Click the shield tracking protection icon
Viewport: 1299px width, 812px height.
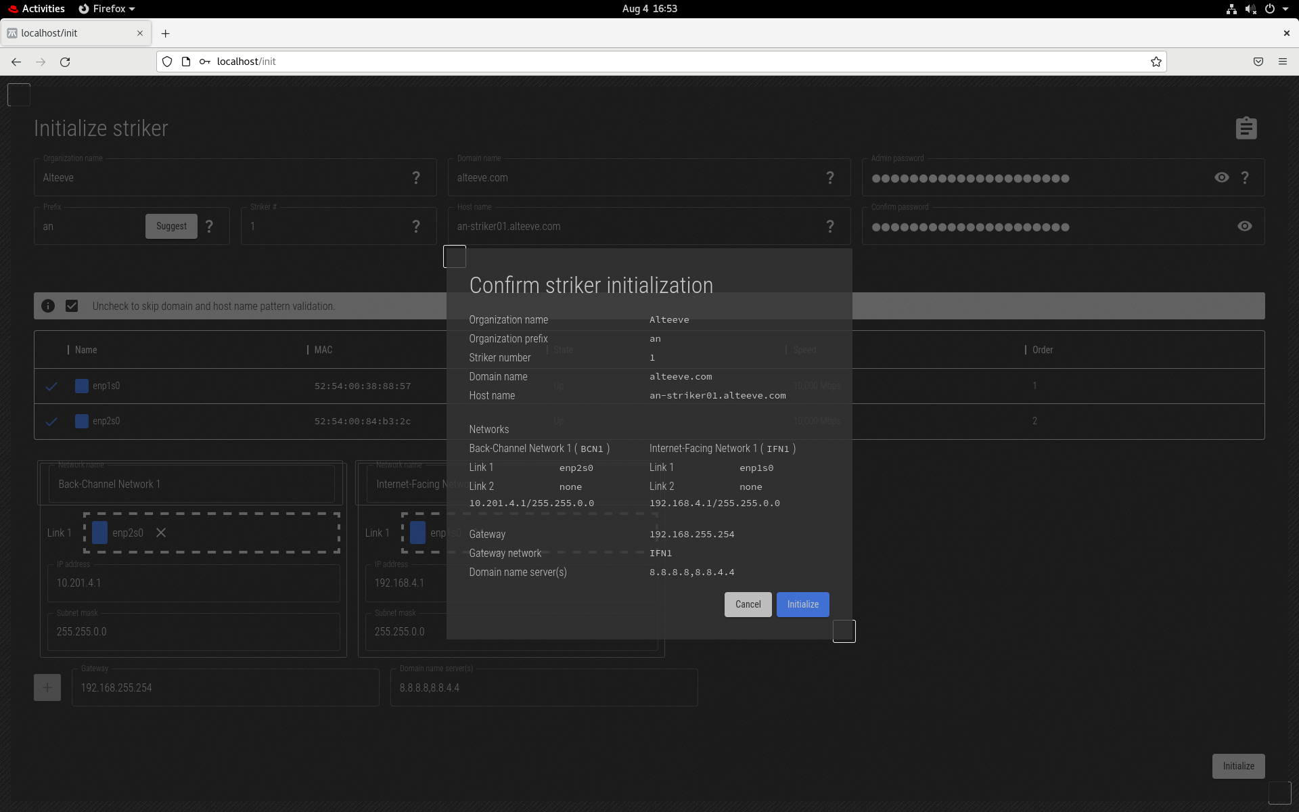167,62
